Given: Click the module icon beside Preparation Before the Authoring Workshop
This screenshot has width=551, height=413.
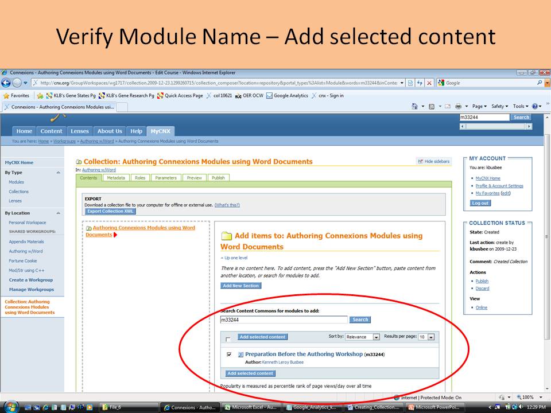Looking at the screenshot, I should click(240, 354).
